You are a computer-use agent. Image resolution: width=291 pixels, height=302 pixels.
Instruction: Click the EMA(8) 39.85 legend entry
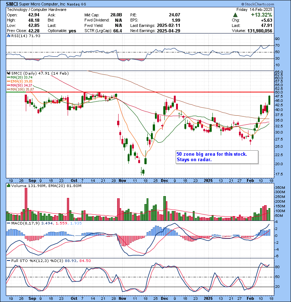[20, 82]
